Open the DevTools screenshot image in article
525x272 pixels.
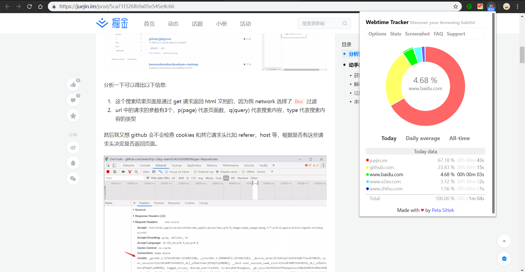tap(215, 214)
